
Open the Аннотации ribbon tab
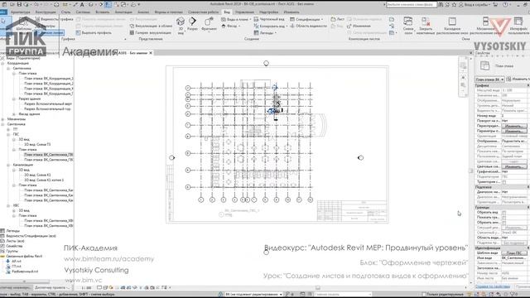tap(123, 12)
